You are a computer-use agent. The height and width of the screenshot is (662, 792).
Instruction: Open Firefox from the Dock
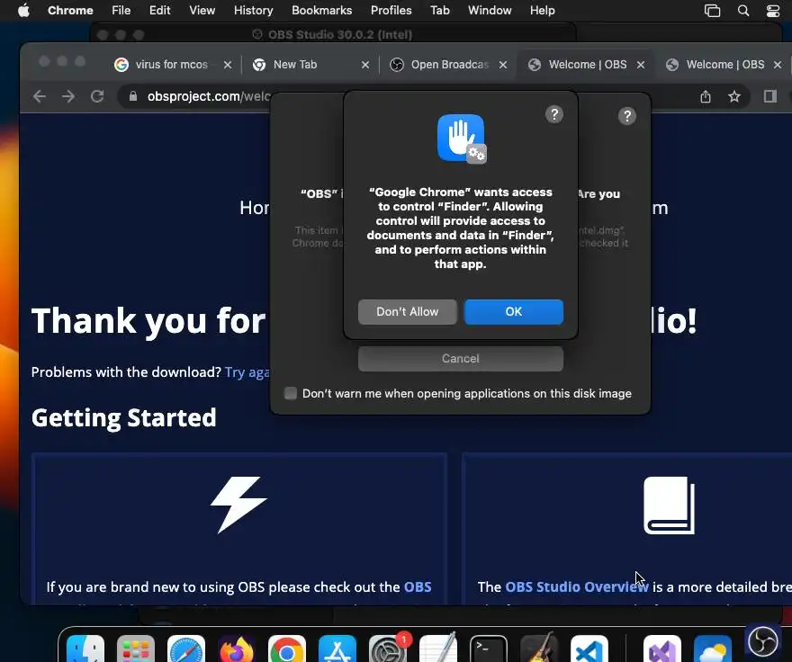click(237, 649)
